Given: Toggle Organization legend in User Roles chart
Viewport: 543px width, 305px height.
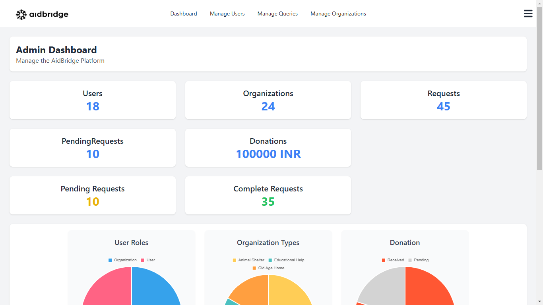Looking at the screenshot, I should (122, 260).
